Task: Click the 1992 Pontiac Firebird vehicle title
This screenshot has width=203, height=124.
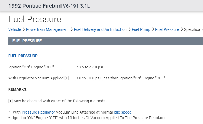Action: pyautogui.click(x=35, y=6)
